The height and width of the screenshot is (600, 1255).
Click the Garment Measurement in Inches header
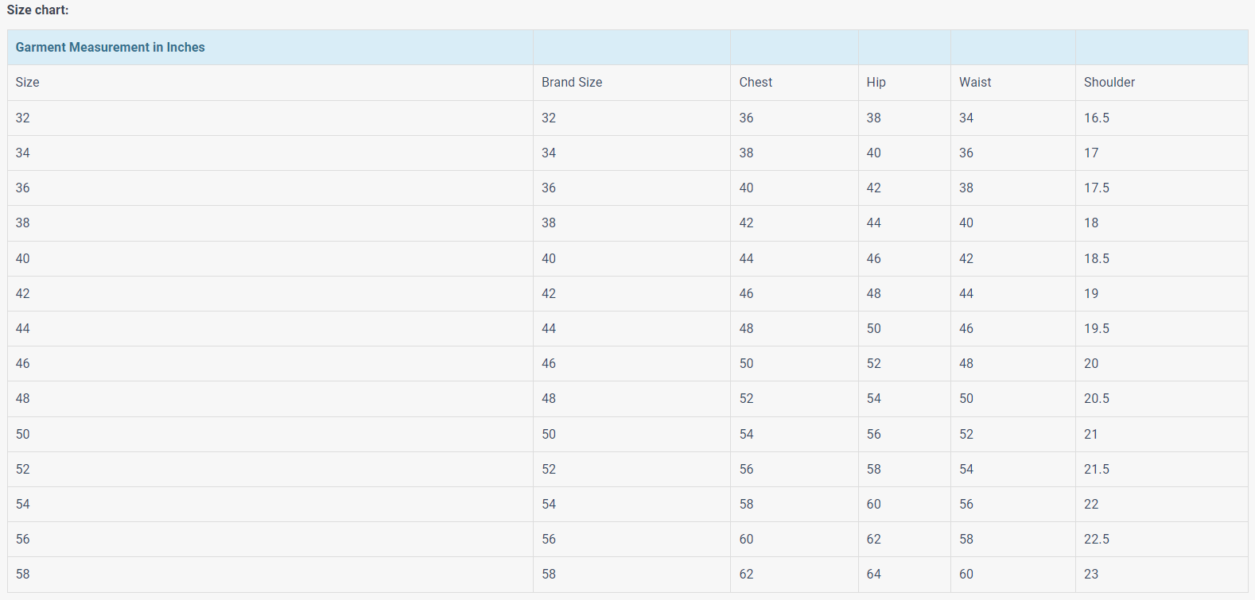(x=111, y=48)
